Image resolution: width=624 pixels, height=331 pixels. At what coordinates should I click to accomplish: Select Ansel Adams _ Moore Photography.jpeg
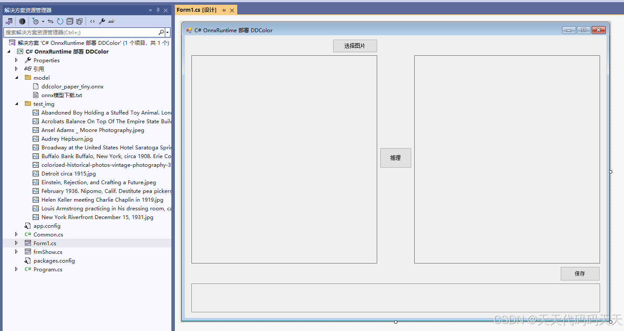point(93,130)
